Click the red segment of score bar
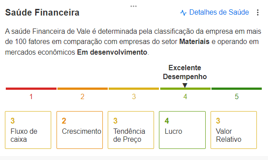This screenshot has width=268, height=160. 31,89
